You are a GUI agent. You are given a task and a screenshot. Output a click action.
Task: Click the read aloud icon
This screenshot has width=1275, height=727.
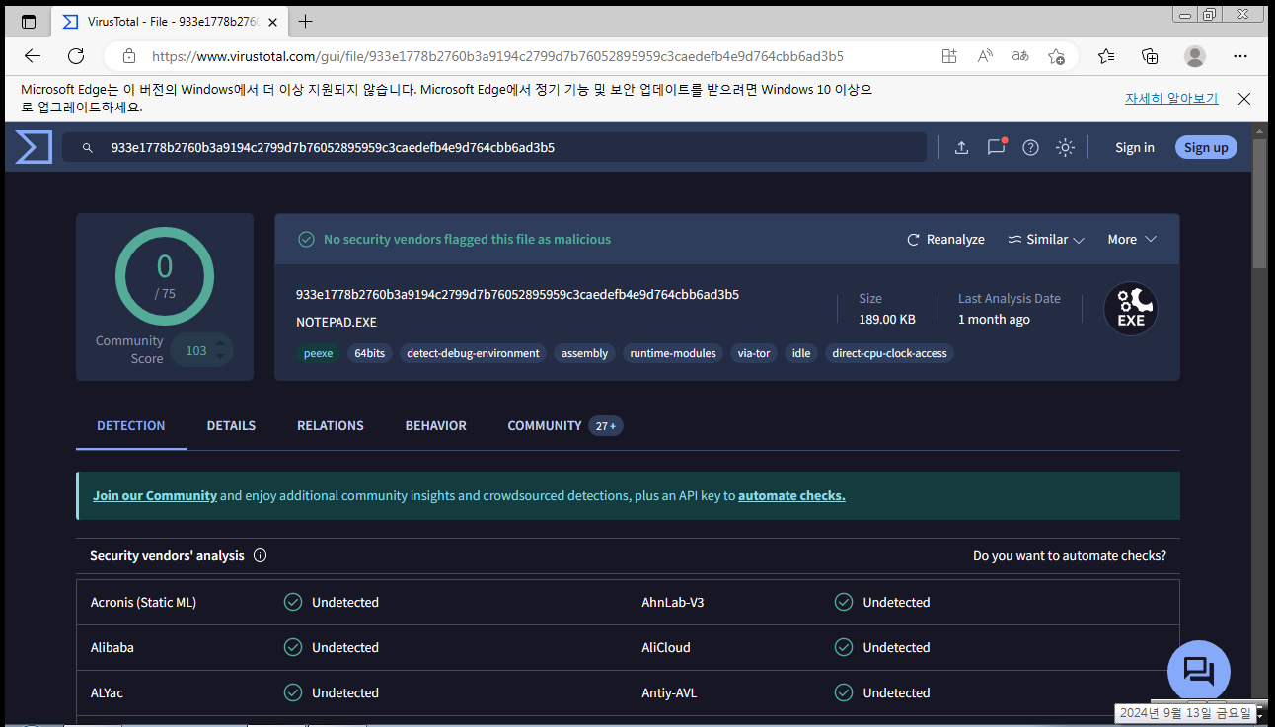[985, 56]
